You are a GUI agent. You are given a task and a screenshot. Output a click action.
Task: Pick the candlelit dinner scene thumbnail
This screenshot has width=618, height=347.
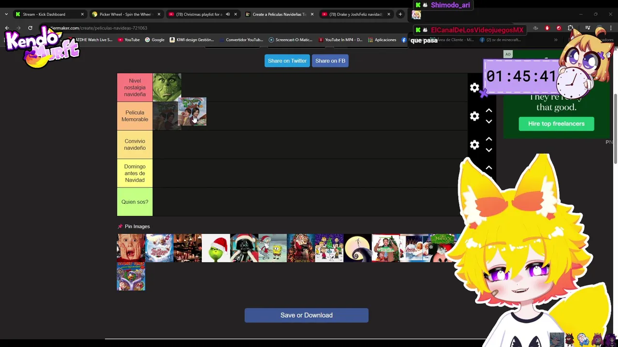point(187,248)
